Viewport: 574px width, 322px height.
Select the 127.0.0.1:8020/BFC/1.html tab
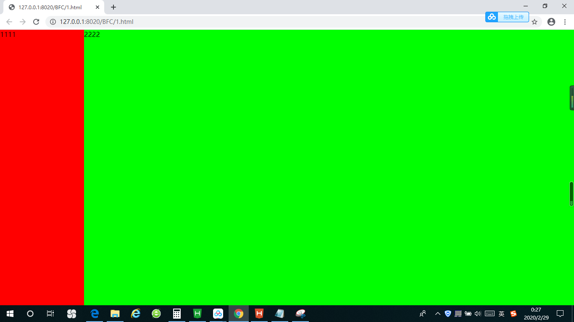click(x=54, y=7)
